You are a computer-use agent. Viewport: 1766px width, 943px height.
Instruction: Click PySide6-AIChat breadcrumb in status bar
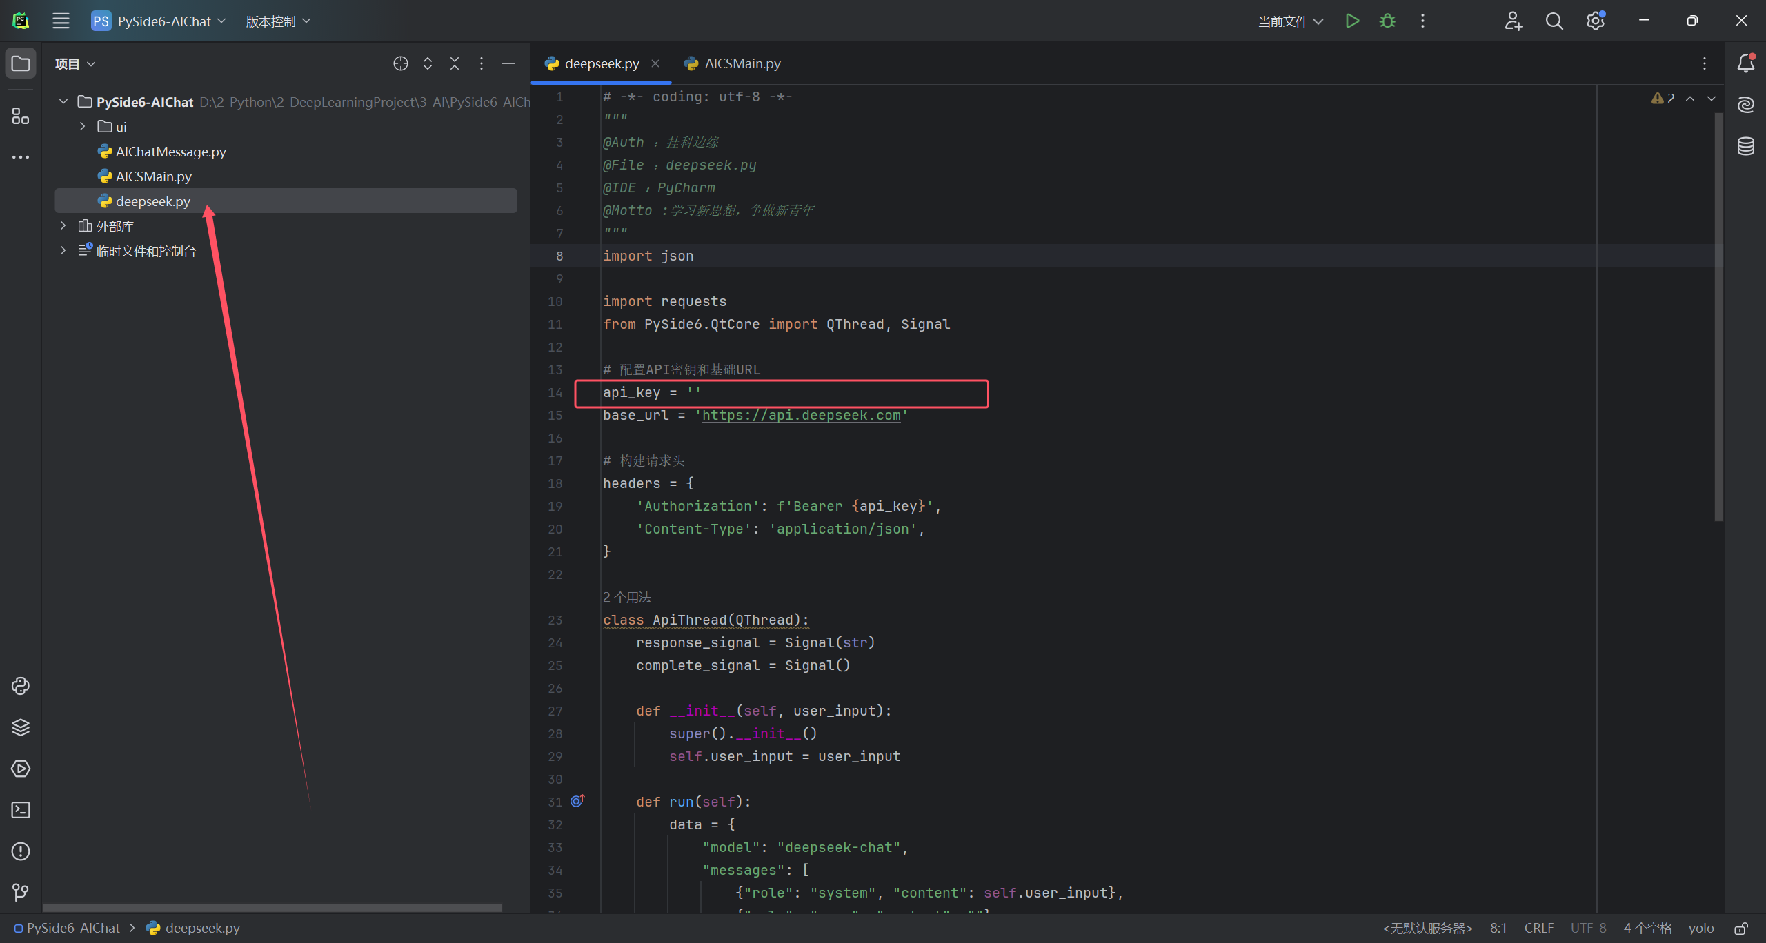pyautogui.click(x=67, y=928)
